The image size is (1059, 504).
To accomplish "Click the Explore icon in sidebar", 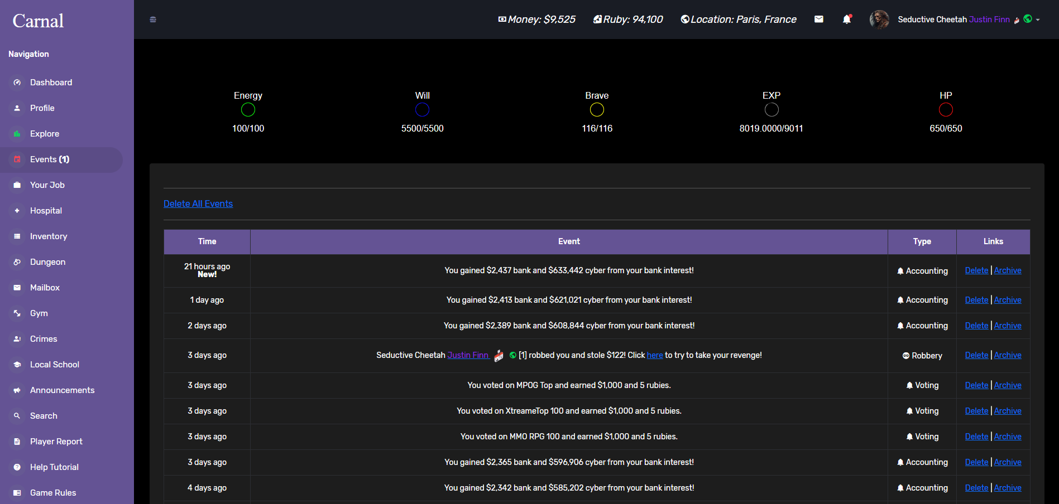I will (17, 134).
